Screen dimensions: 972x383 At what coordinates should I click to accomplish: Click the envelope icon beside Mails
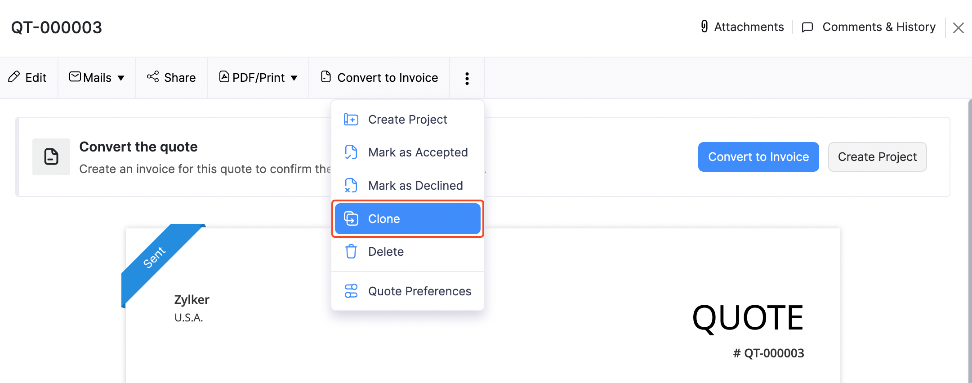(x=75, y=77)
